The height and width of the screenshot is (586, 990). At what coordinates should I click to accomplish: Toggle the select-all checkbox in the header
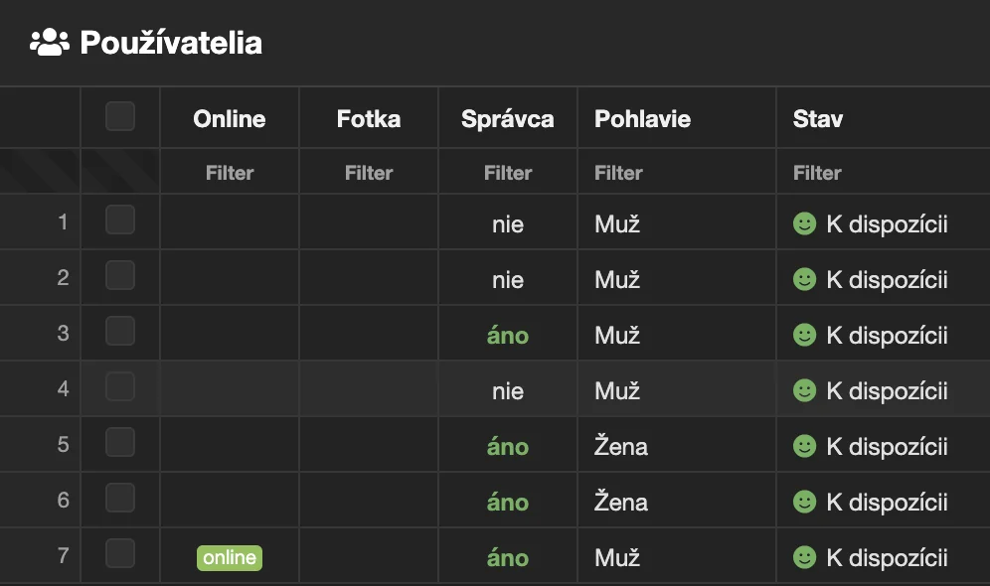pos(120,117)
